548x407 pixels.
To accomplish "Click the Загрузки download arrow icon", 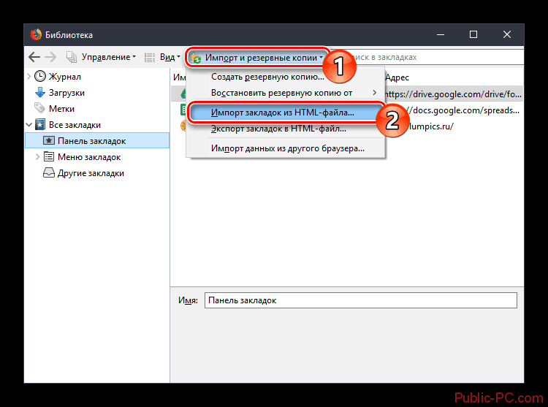I will (40, 93).
